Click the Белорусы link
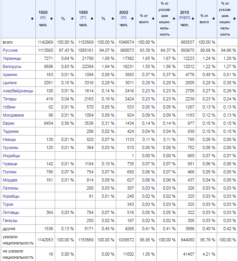Screen dimensions: 238x261 point(12,66)
